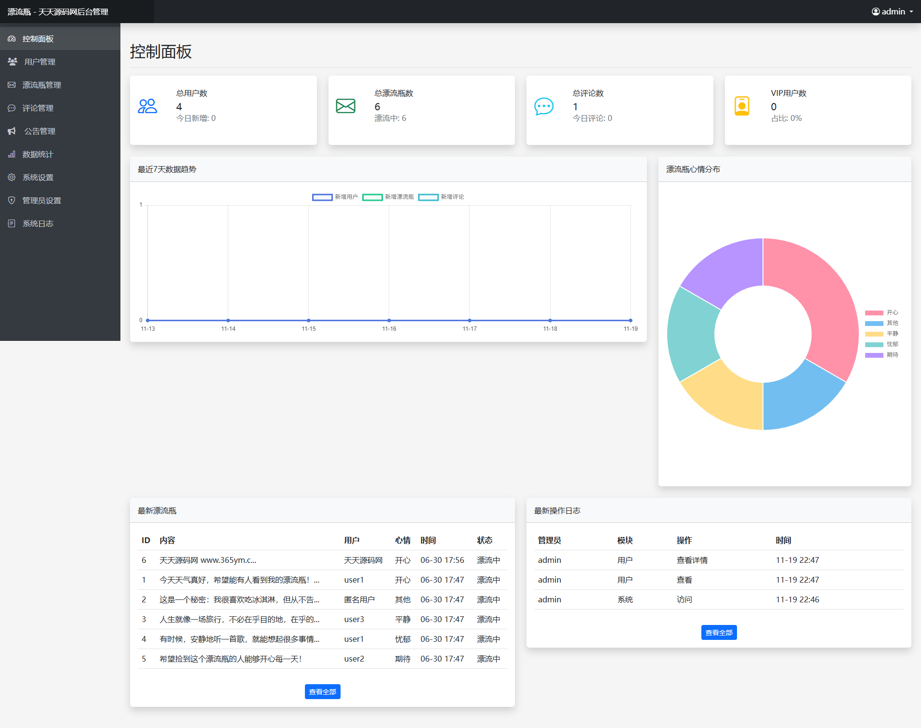The image size is (921, 728).
Task: Click the dashboard gauge icon in sidebar
Action: [12, 39]
